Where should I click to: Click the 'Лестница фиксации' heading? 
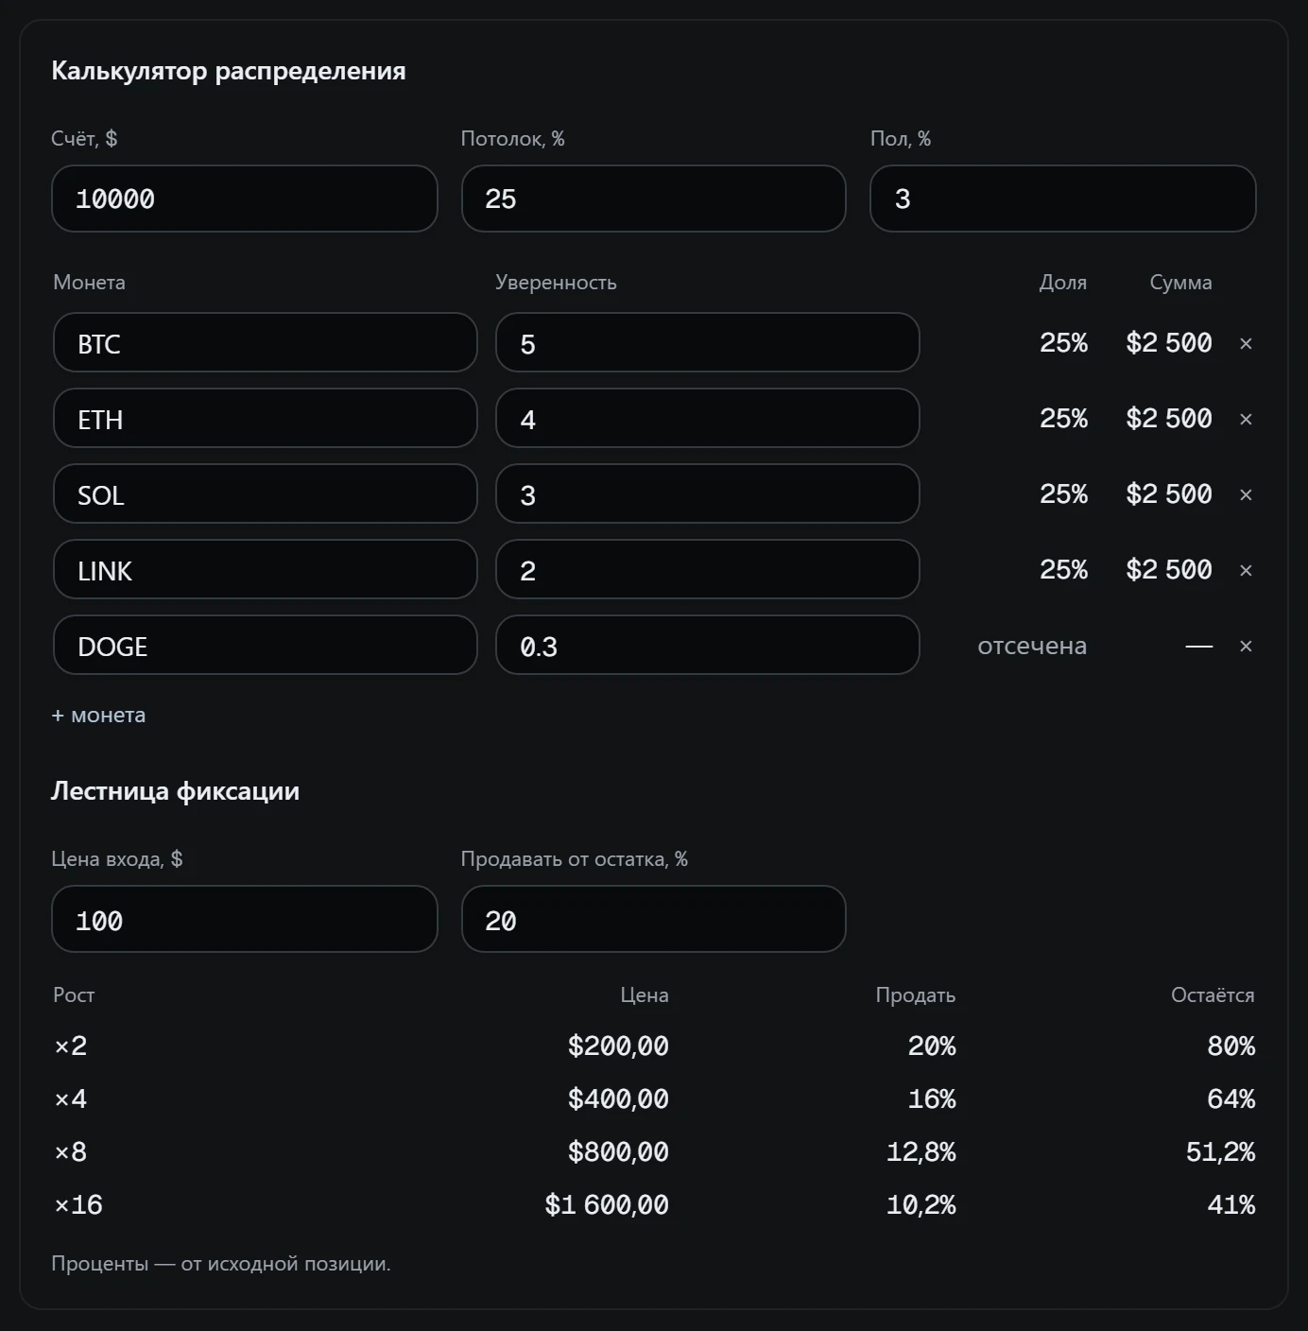[175, 791]
